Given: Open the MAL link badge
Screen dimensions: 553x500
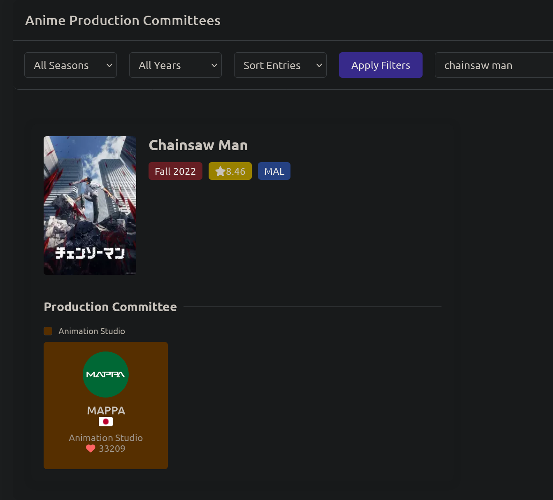Looking at the screenshot, I should [274, 171].
